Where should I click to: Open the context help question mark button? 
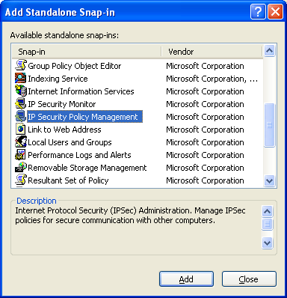258,12
